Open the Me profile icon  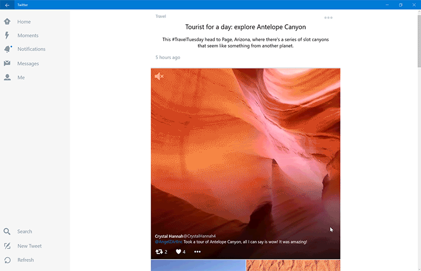(7, 78)
